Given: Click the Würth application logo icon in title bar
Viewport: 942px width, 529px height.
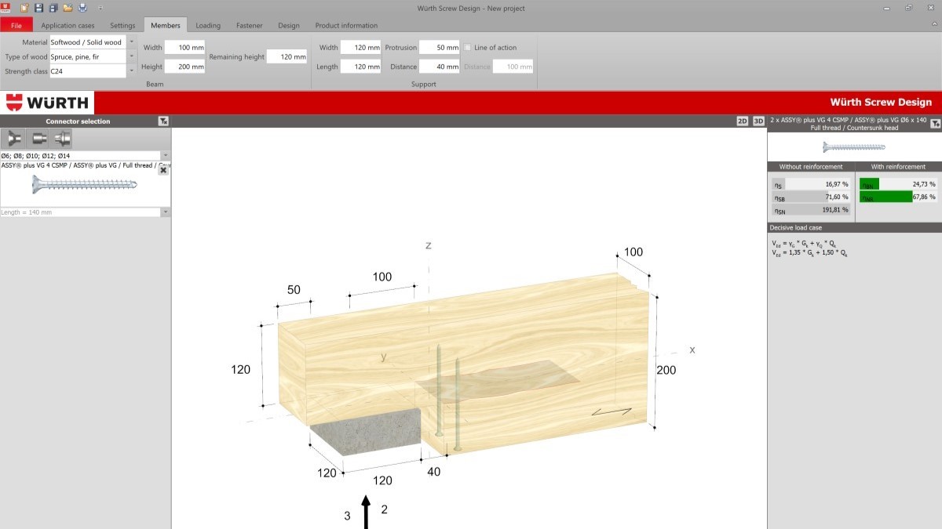Looking at the screenshot, I should tap(7, 8).
